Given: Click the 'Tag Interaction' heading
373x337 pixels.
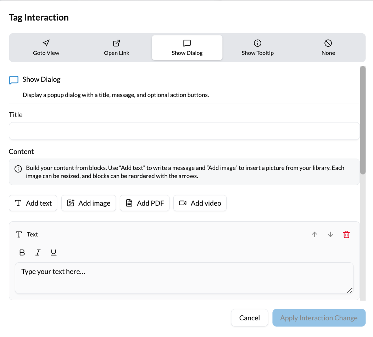Looking at the screenshot, I should point(39,18).
